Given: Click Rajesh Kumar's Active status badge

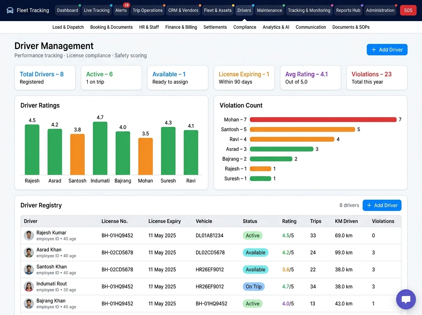Looking at the screenshot, I should click(252, 236).
